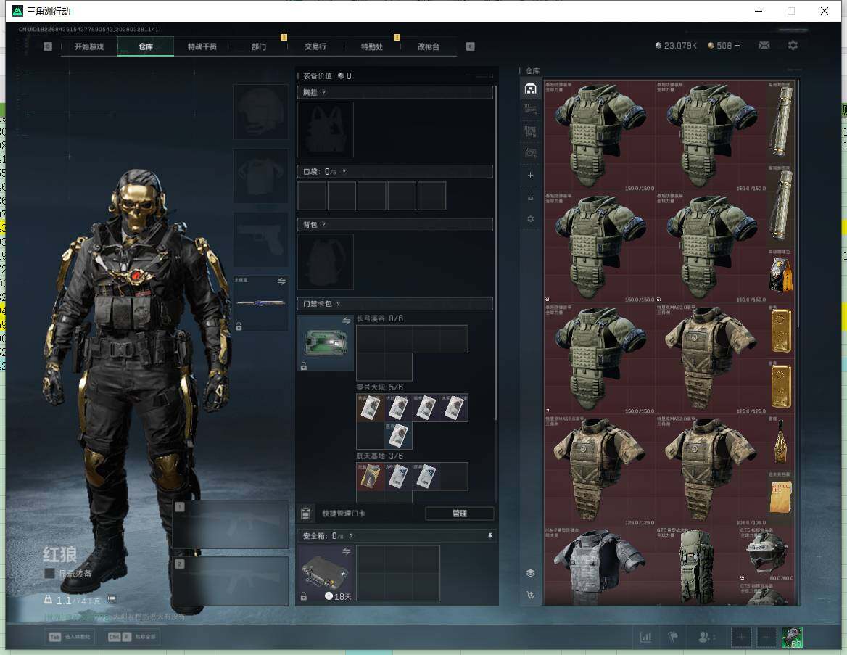Click the plus beside the 508 balance
847x655 pixels.
click(737, 46)
